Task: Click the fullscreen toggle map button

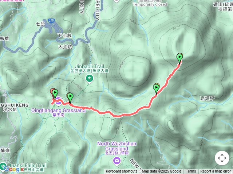Action: pos(222,158)
